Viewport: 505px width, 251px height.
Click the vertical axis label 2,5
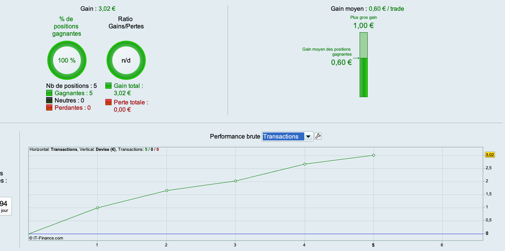489,168
